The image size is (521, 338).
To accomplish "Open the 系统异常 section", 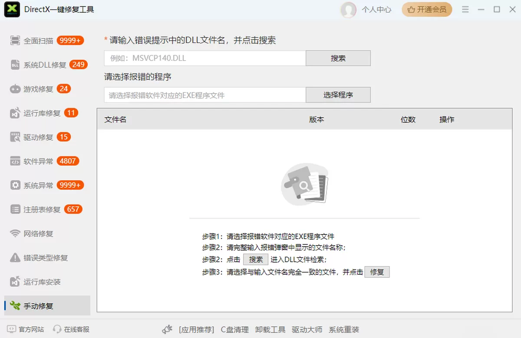I will tap(47, 185).
